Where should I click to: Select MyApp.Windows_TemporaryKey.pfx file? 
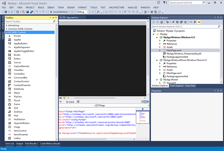184,54
